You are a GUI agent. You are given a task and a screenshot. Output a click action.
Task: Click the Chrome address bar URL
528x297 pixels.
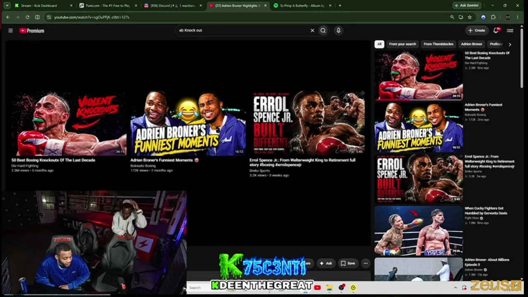point(92,17)
